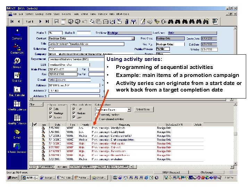The width and height of the screenshot is (250, 188).
Task: Click the Undo arrow toolbar icon
Action: pyautogui.click(x=85, y=22)
